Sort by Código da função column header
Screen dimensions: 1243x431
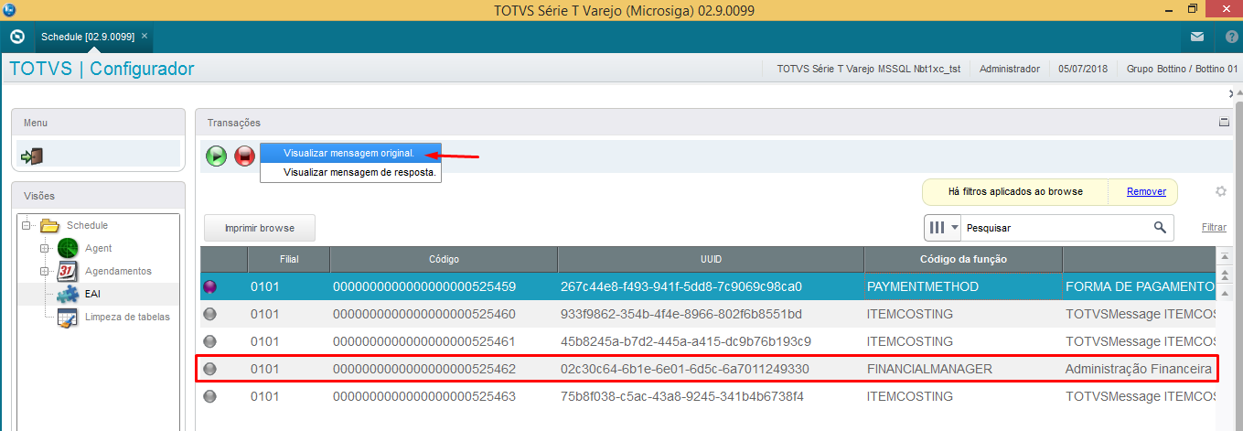963,259
